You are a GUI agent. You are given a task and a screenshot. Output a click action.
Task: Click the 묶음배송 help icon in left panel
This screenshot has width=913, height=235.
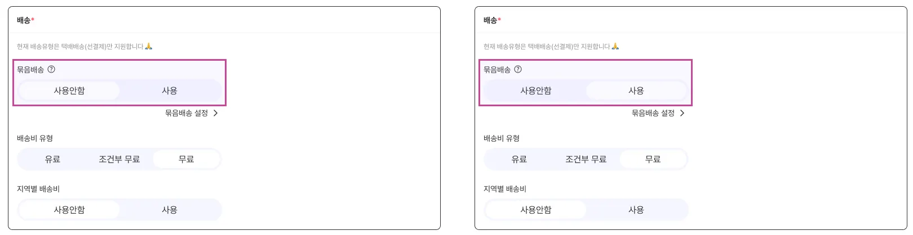51,70
